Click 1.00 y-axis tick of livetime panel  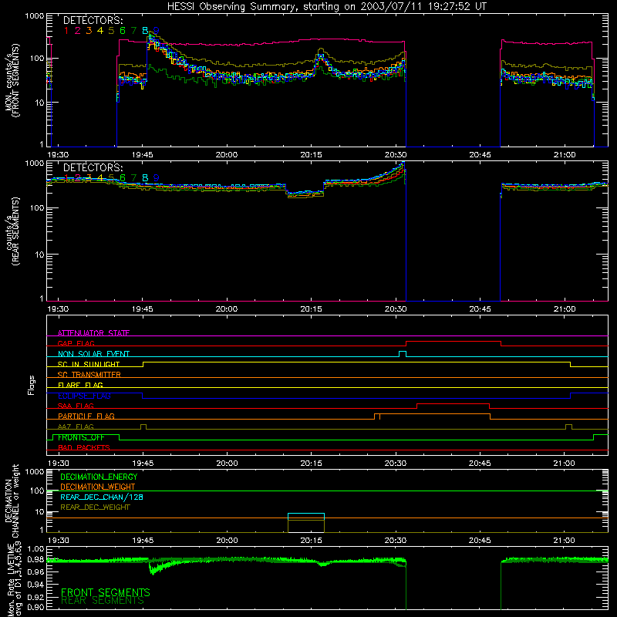coord(35,549)
